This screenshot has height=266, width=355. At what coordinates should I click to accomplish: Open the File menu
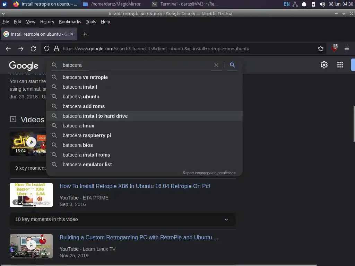(x=6, y=22)
